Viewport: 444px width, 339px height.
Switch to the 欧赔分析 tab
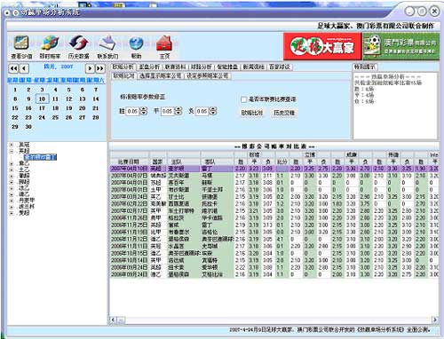click(x=123, y=67)
